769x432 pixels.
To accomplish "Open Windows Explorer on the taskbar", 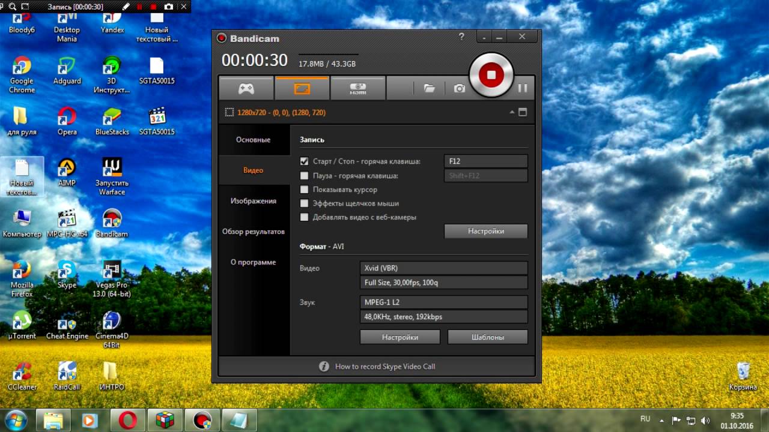I will tap(53, 420).
